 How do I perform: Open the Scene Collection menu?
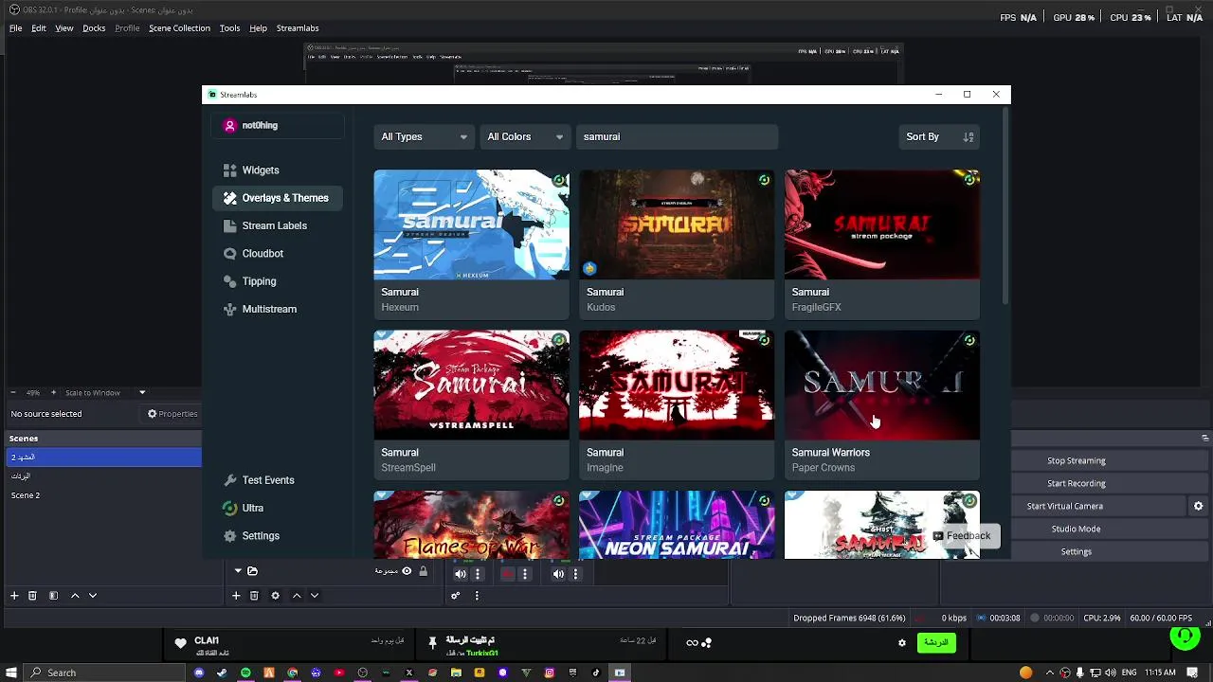179,28
